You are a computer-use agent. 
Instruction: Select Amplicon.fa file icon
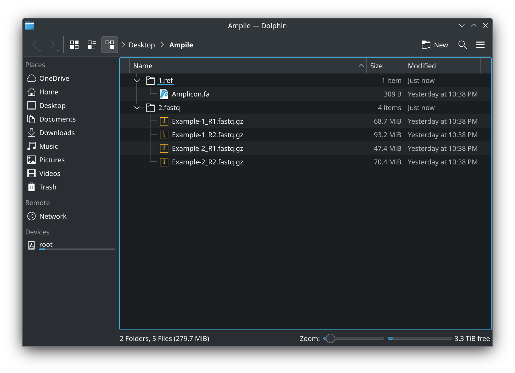tap(164, 94)
